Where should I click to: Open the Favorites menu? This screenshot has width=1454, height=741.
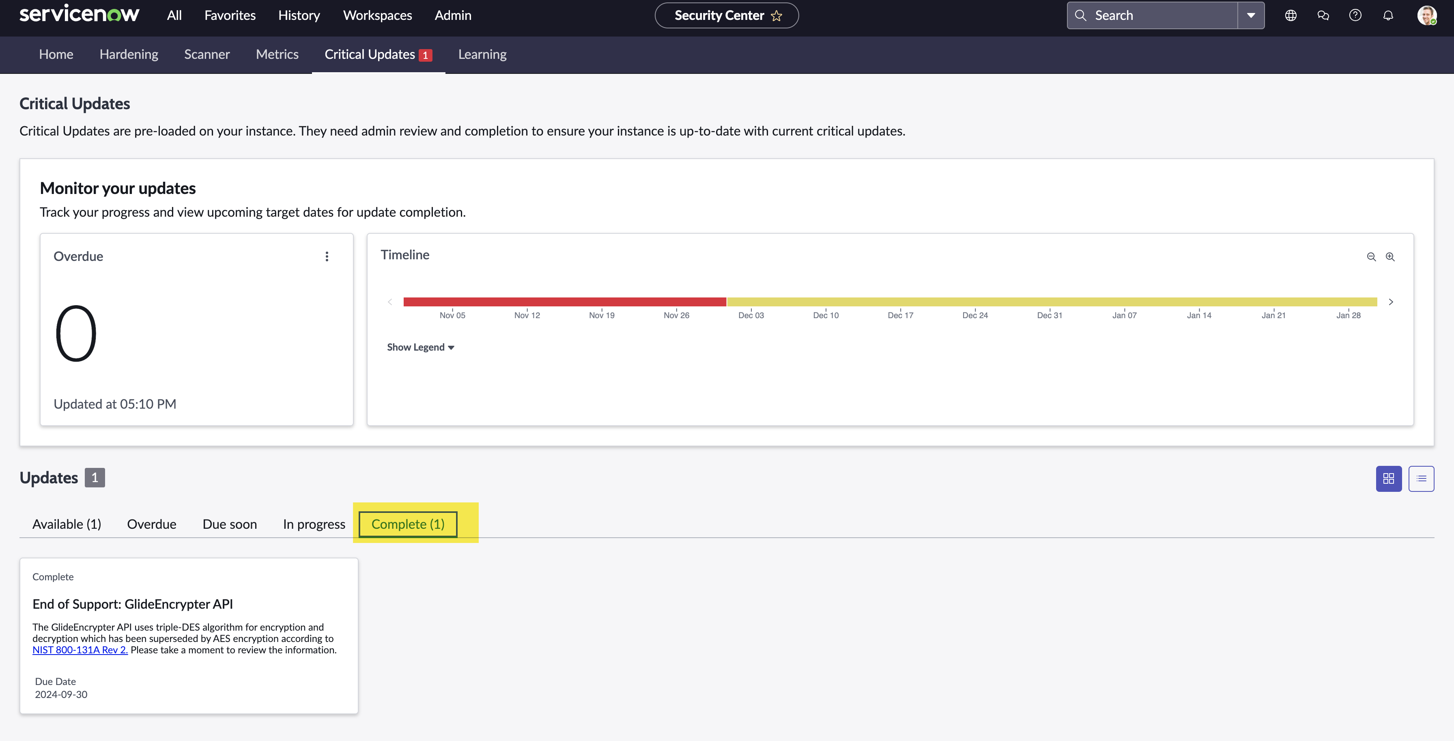point(230,15)
